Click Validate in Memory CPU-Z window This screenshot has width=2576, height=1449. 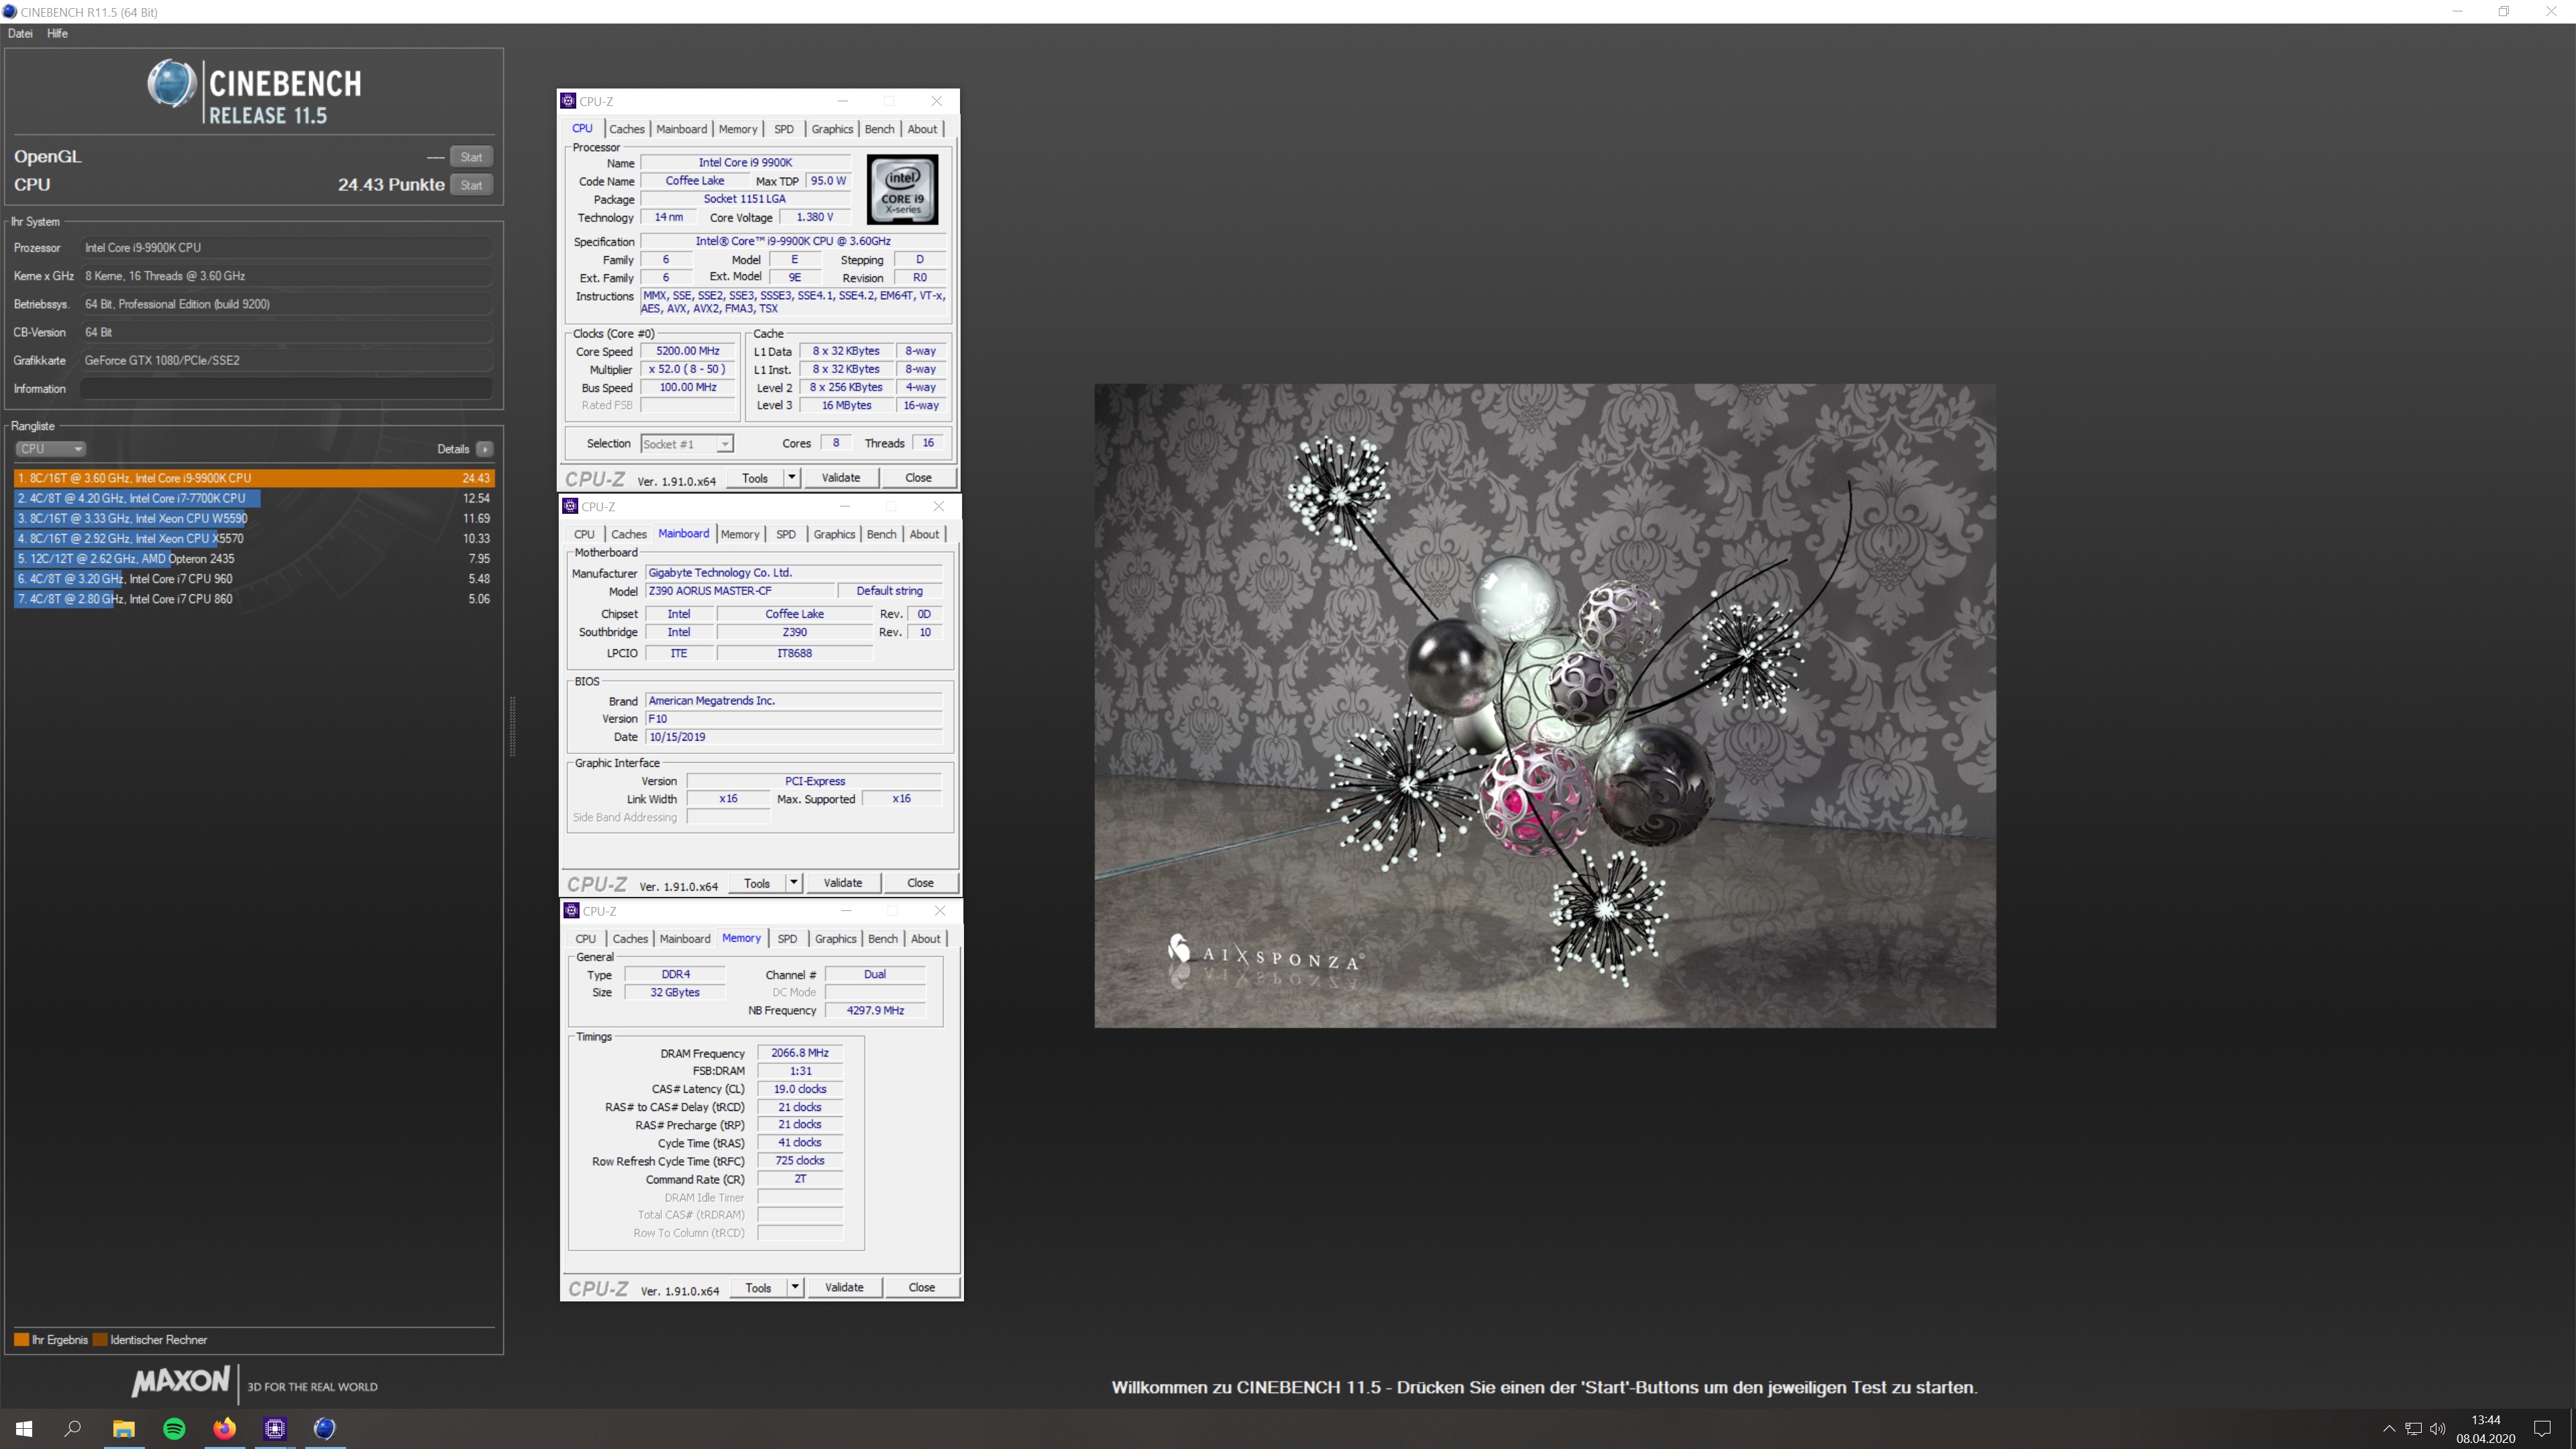pyautogui.click(x=844, y=1287)
